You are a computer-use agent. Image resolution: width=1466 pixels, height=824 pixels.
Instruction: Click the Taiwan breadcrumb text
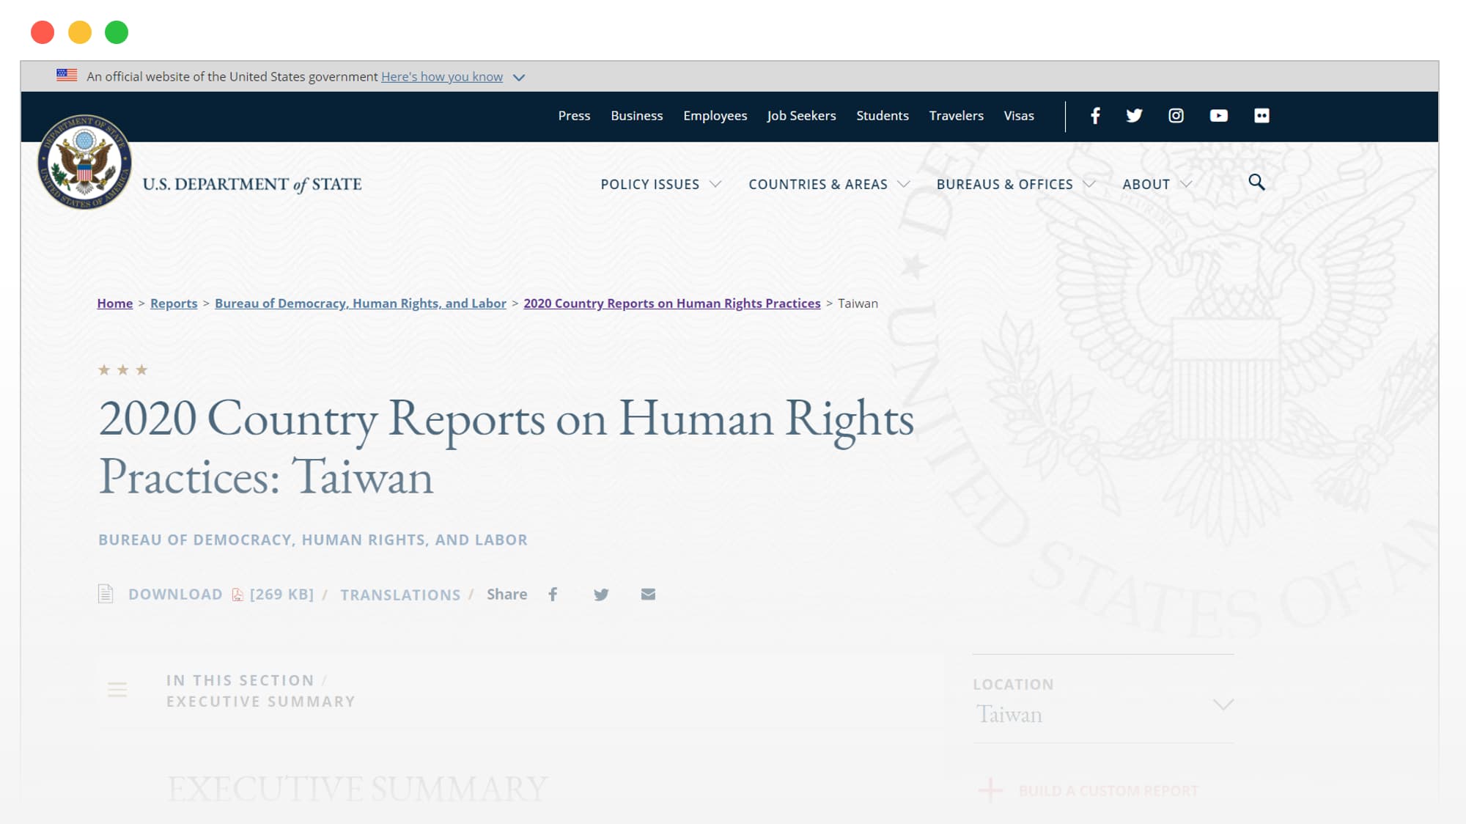pyautogui.click(x=858, y=304)
